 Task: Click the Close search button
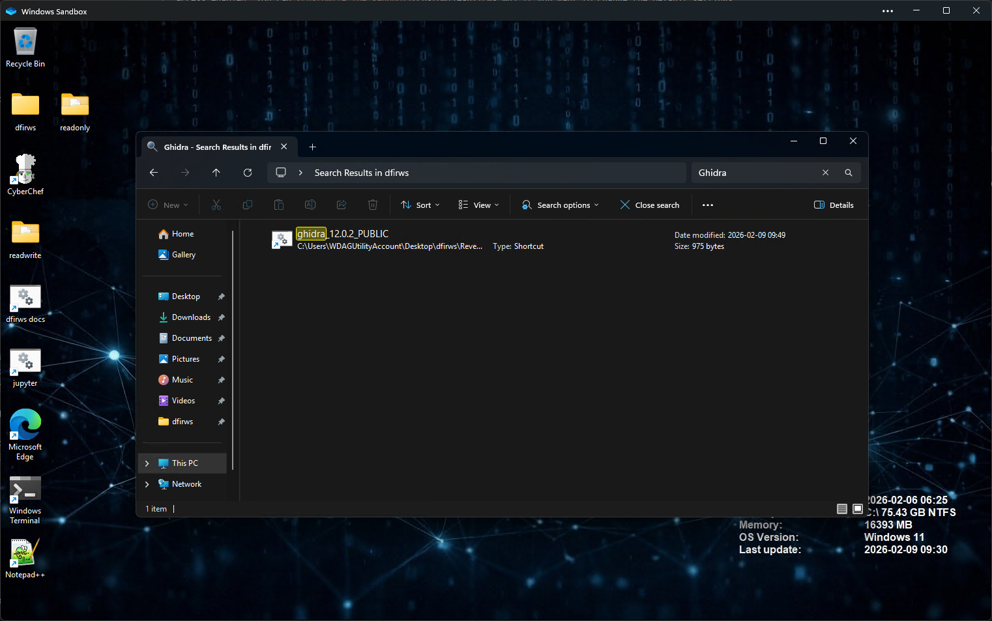click(649, 205)
